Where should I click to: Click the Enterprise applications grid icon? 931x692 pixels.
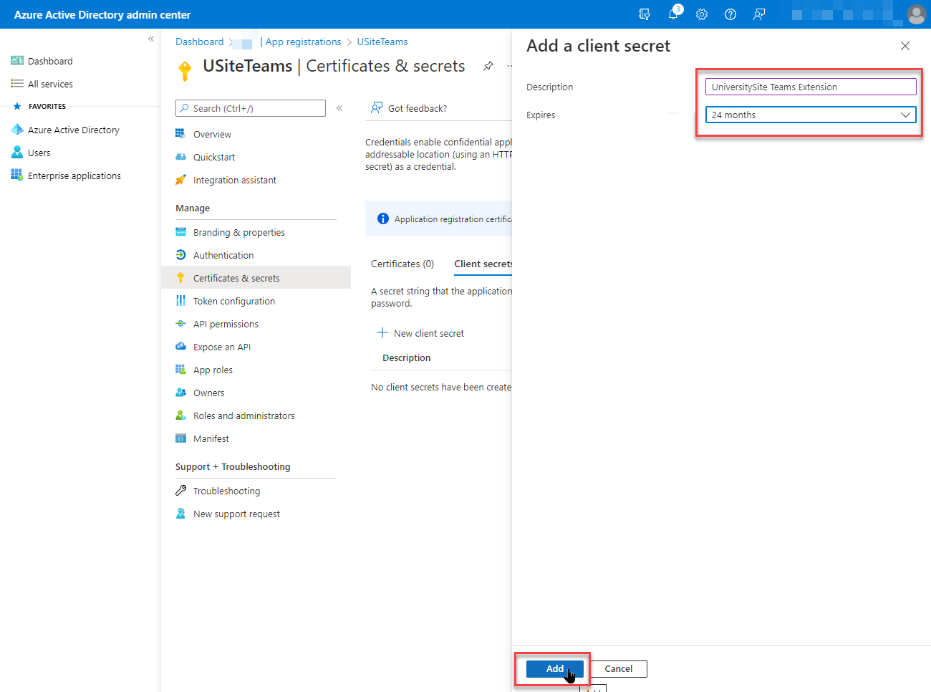(x=17, y=176)
